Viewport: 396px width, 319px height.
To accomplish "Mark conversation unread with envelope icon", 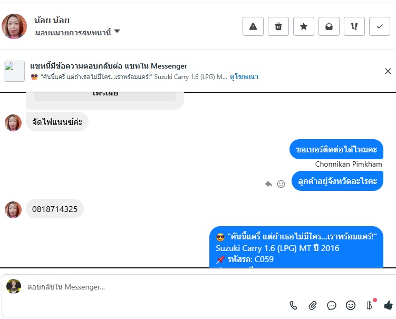I will (x=329, y=26).
